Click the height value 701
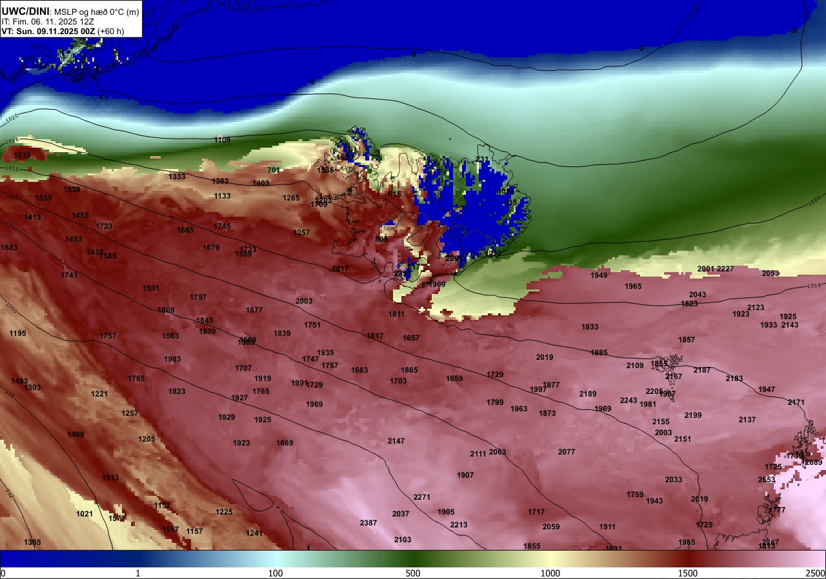This screenshot has width=826, height=579. 274,170
